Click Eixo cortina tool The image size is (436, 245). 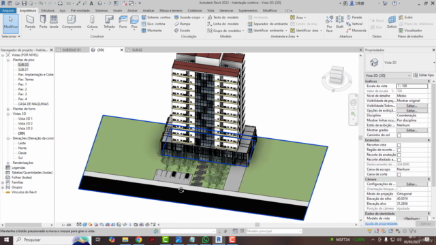click(x=153, y=24)
